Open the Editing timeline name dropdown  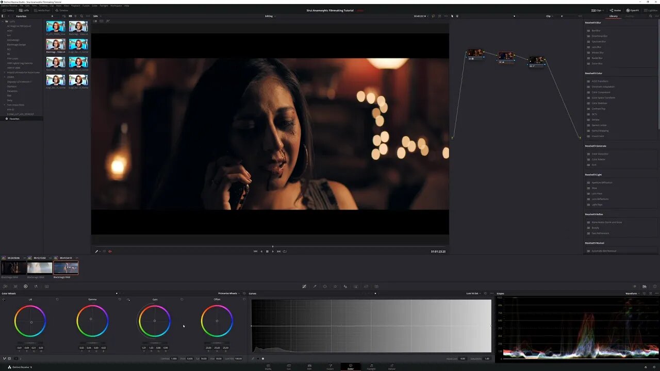tap(270, 16)
